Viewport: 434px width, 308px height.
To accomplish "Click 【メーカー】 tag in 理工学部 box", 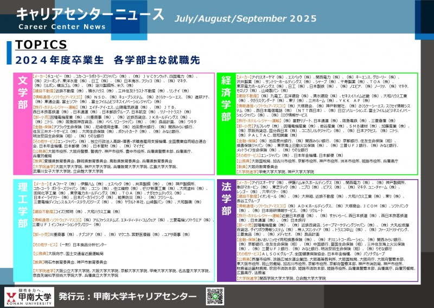I will (41, 184).
